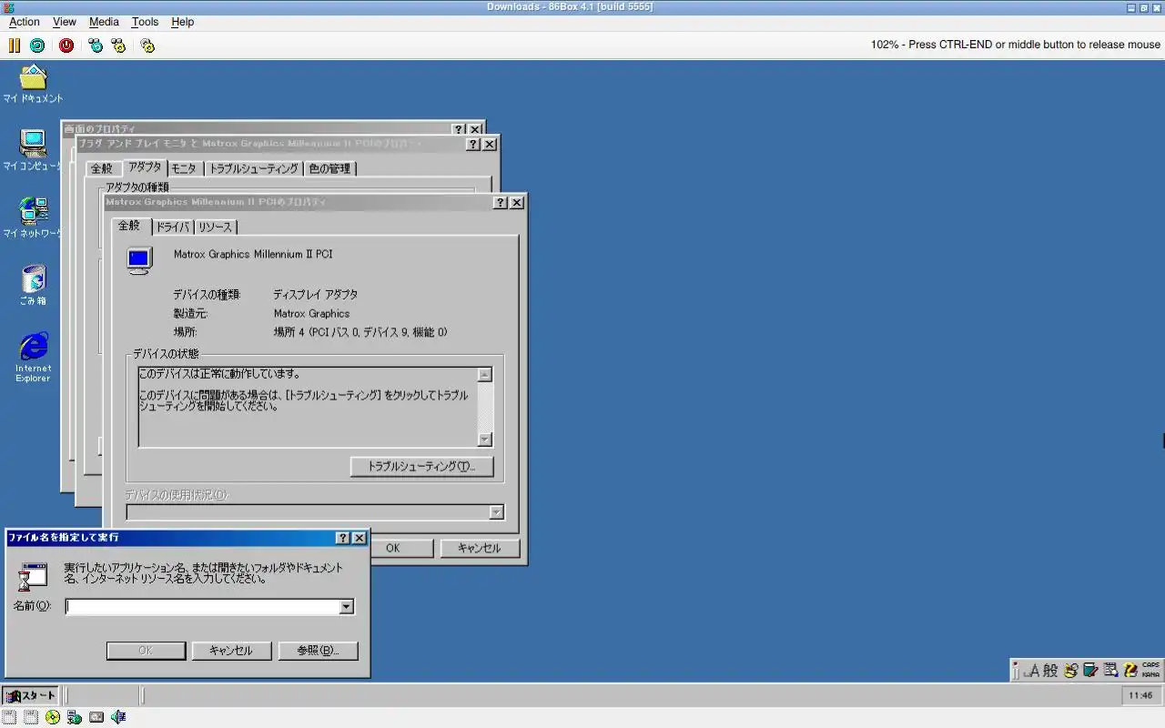The image size is (1165, 728).
Task: Open the name combo box dropdown in Run dialog
Action: 346,607
